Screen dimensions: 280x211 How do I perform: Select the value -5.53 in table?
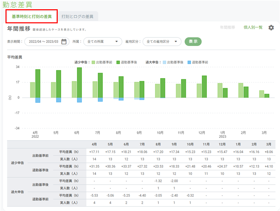[x=94, y=196]
